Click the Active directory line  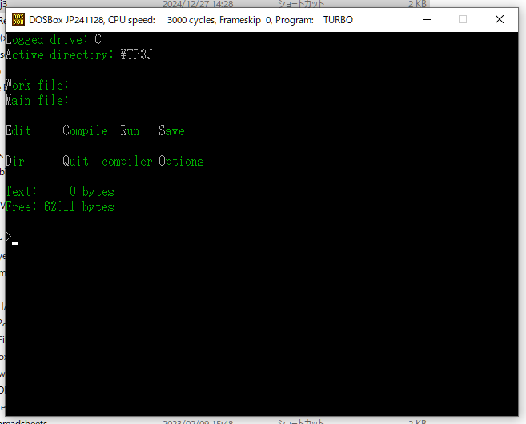[x=78, y=54]
